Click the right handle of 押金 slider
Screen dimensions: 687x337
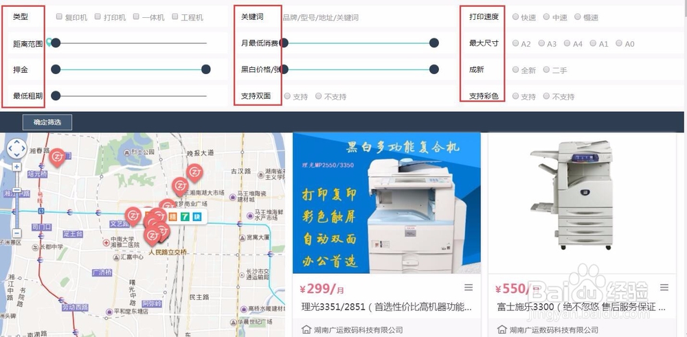[x=206, y=69]
